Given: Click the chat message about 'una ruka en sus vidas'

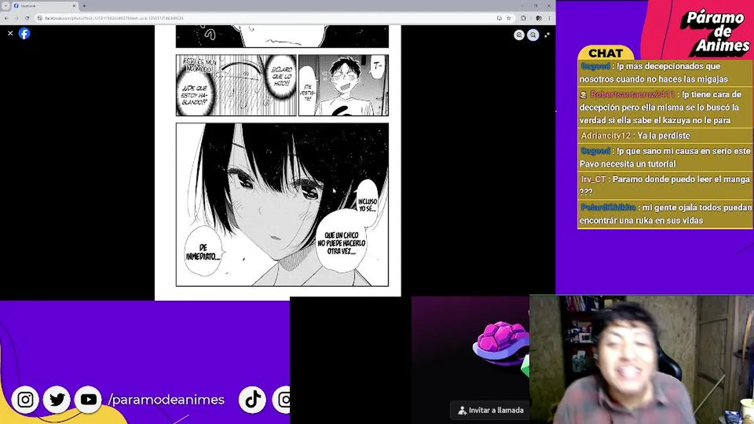Looking at the screenshot, I should pos(666,214).
